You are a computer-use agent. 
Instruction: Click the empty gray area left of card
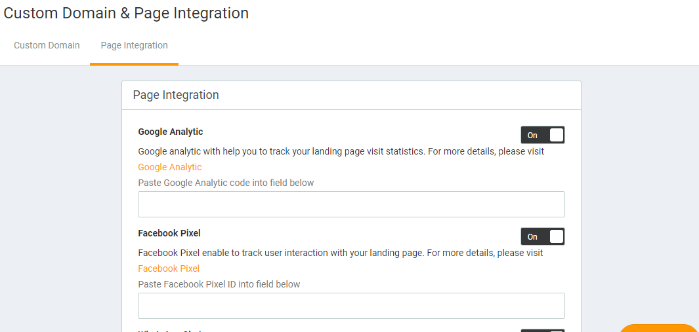(x=59, y=196)
